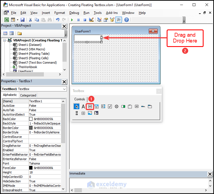
Task: Click the Font property value Tahoma
Action: click(45, 163)
